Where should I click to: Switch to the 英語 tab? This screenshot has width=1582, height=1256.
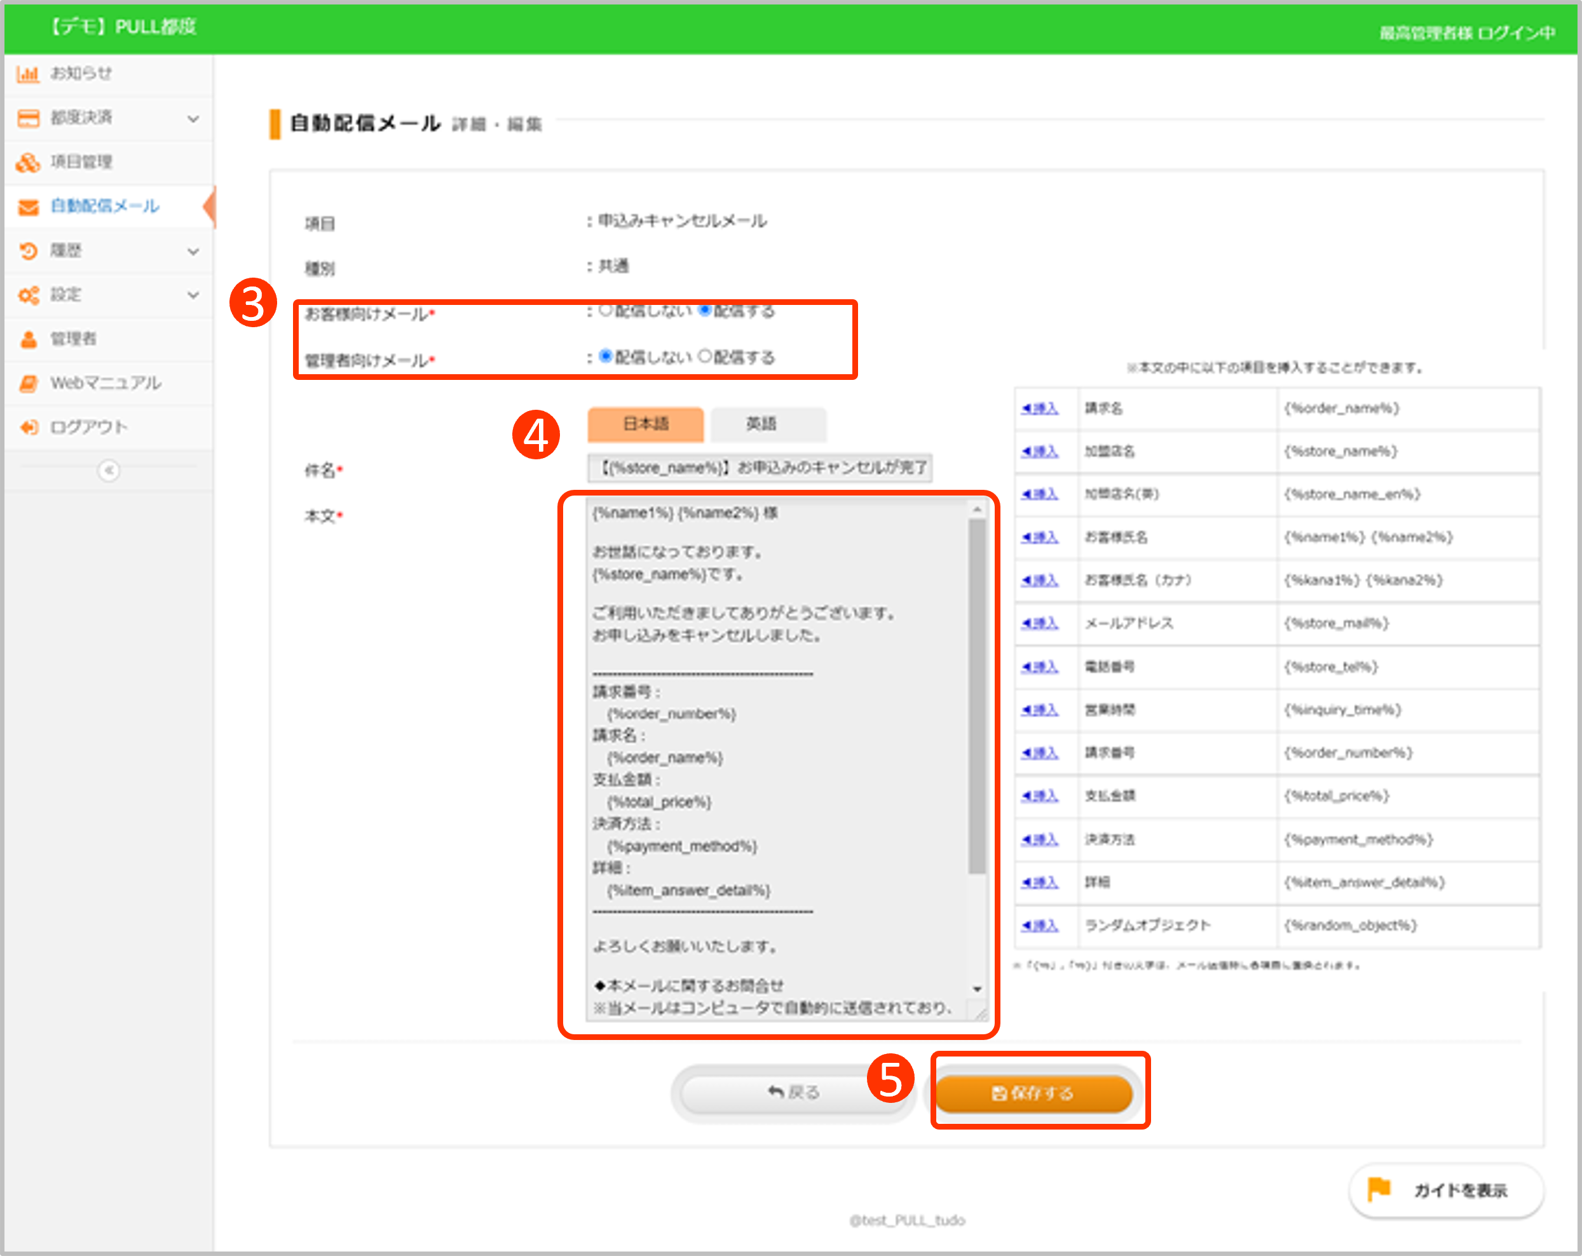(x=768, y=424)
